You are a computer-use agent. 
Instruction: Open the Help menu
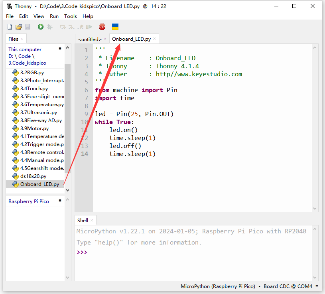pos(88,16)
